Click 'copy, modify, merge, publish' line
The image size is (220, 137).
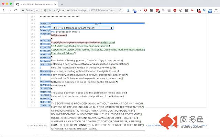[88, 75]
